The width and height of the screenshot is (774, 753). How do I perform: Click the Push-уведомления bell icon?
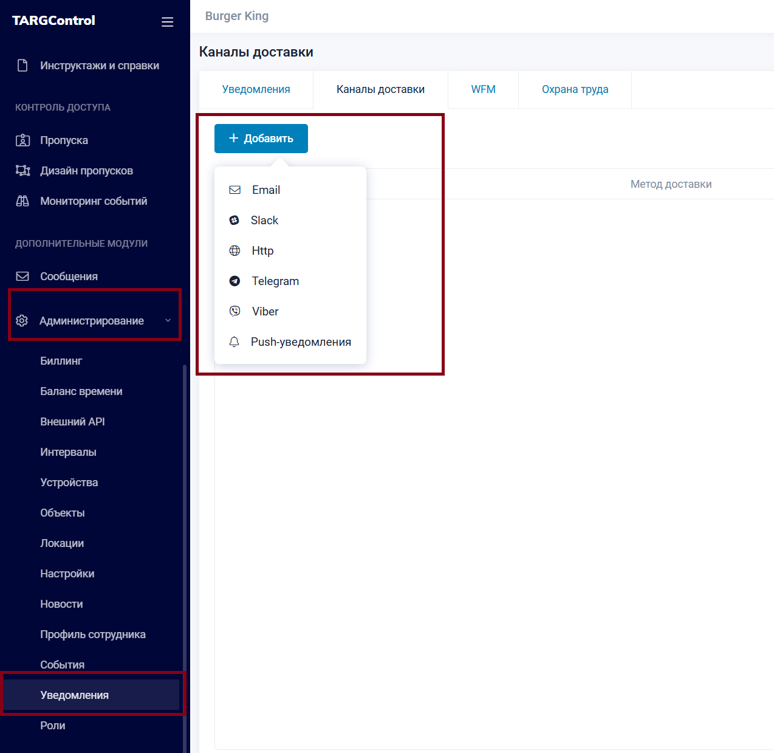[x=235, y=342]
